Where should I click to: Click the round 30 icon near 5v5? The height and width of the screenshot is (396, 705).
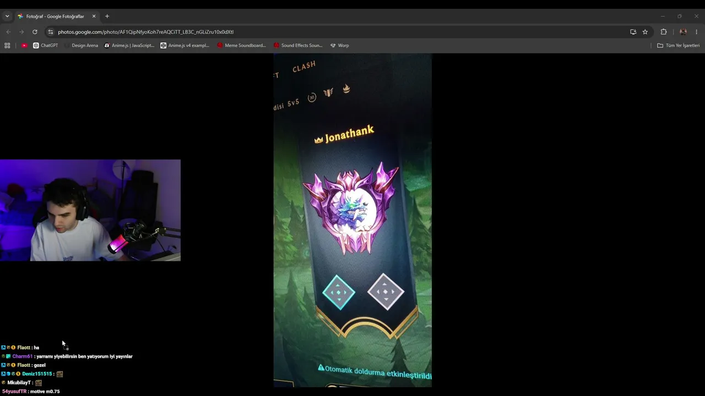tap(312, 97)
